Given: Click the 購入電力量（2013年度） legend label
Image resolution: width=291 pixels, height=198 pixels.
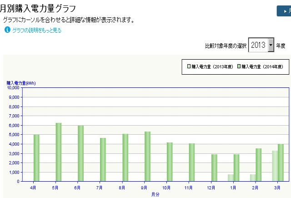Looking at the screenshot, I should coord(213,66).
